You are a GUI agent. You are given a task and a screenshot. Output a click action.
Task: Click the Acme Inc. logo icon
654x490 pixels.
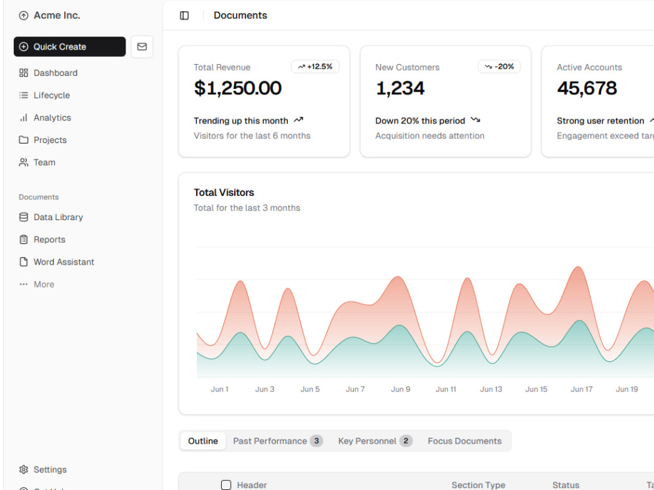tap(24, 16)
